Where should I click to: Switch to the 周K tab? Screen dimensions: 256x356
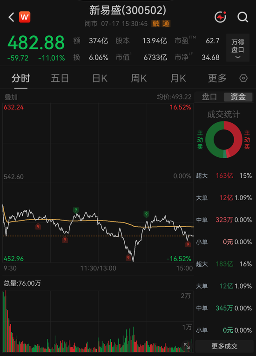(139, 78)
